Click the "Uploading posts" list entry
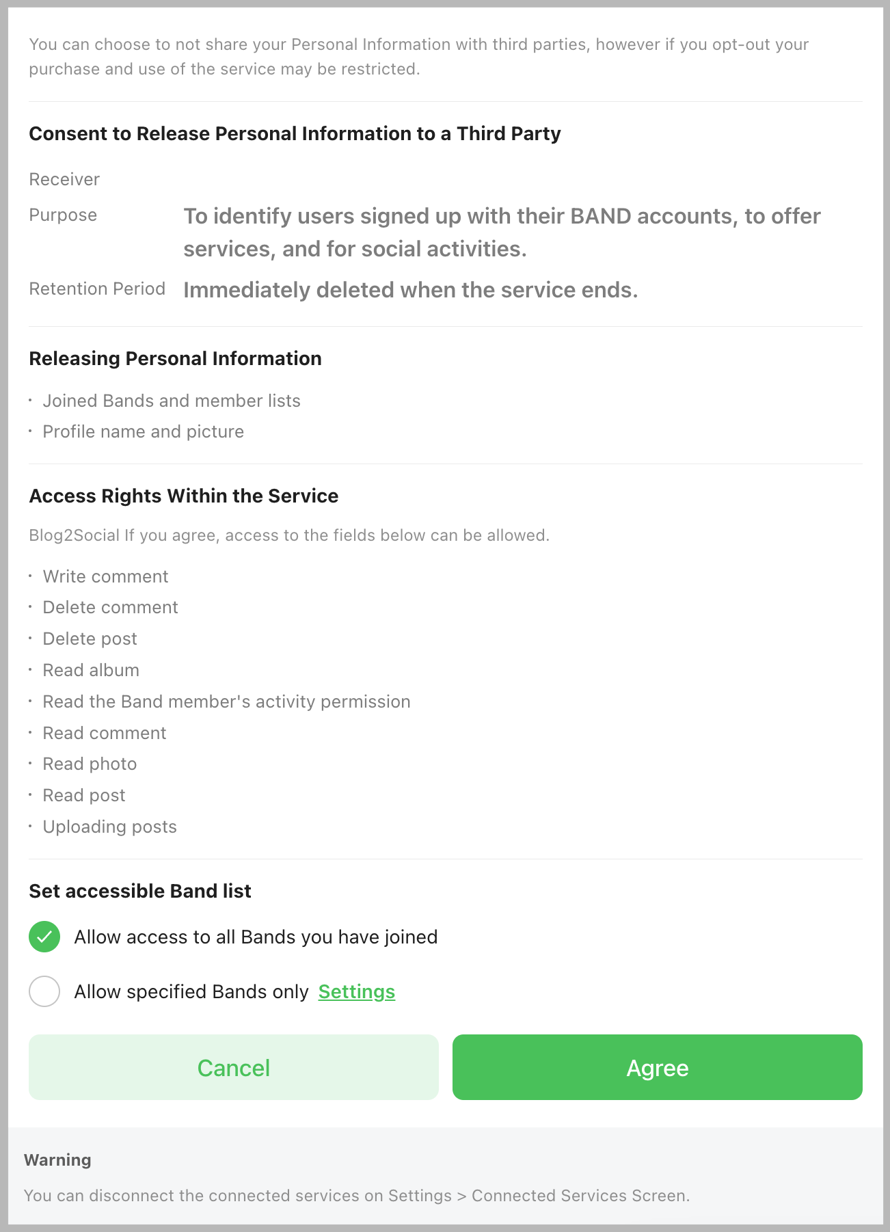This screenshot has width=890, height=1232. [109, 827]
